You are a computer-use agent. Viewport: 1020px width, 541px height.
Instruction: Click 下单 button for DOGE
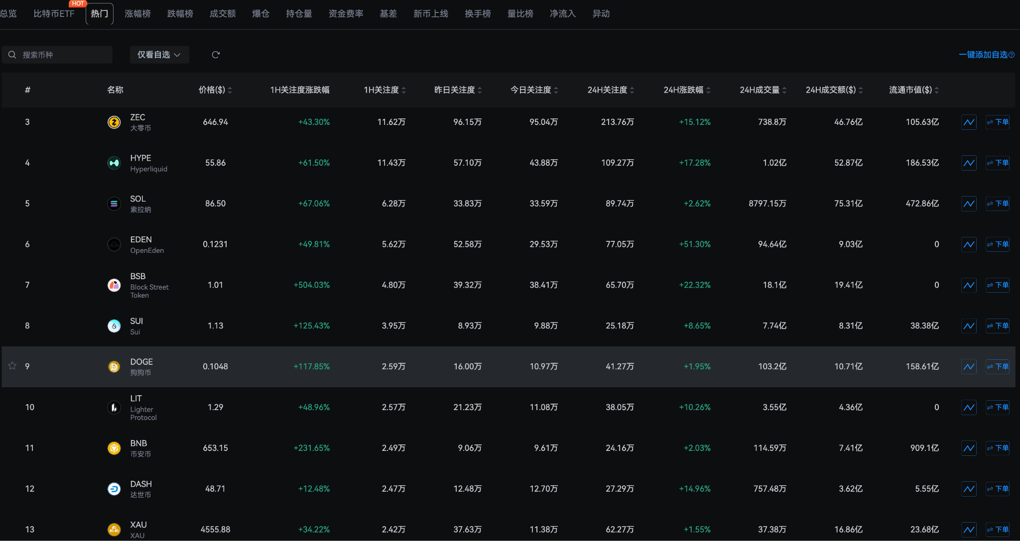click(x=998, y=367)
